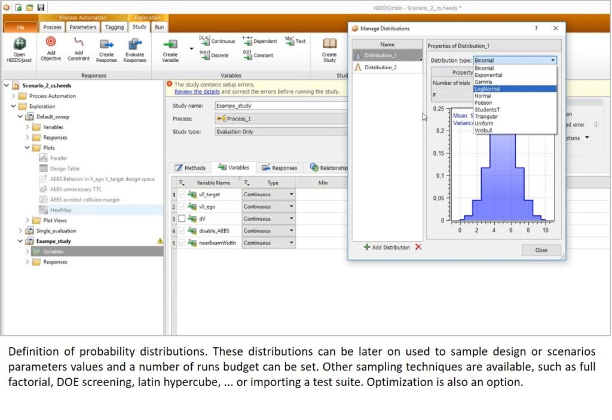Click the Add Objective target icon
Viewport: 612px width, 420px height.
(x=51, y=42)
